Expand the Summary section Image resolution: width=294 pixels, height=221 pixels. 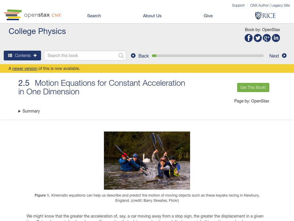[x=29, y=111]
